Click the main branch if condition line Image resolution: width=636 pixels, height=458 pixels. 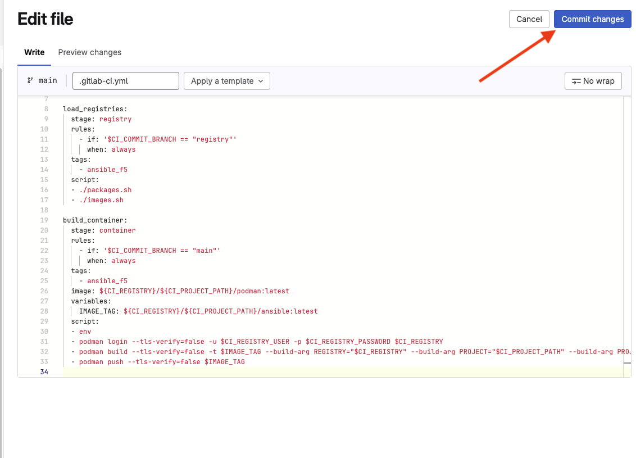(149, 250)
